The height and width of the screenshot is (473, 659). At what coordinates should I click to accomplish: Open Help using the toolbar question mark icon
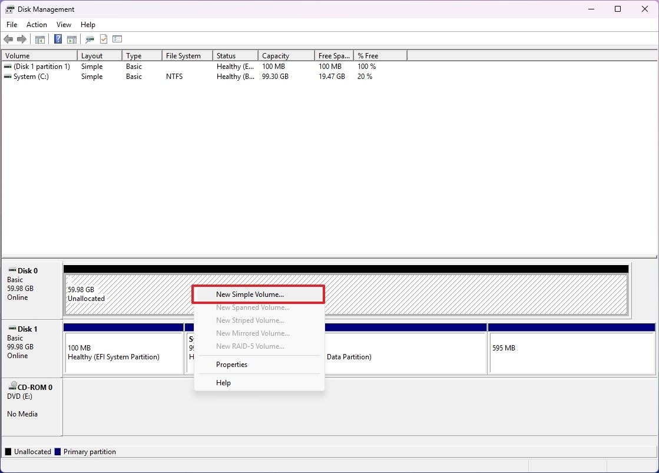pyautogui.click(x=57, y=39)
